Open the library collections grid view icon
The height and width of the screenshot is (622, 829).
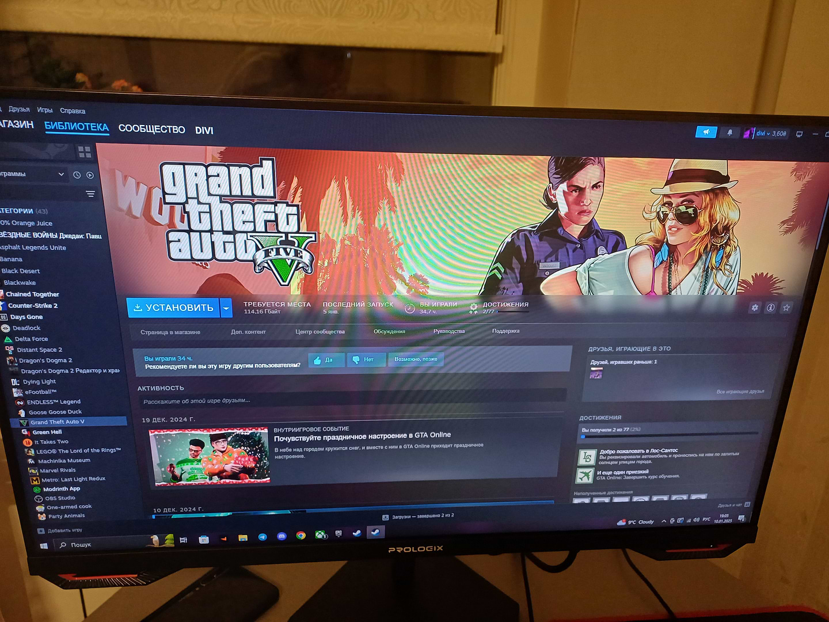[85, 152]
